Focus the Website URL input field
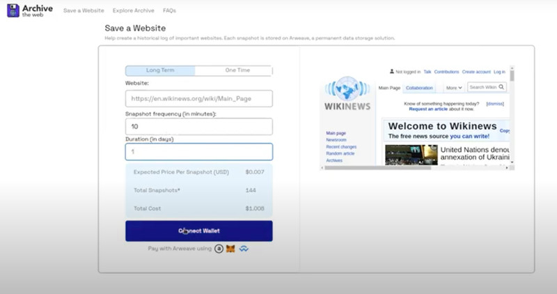557x294 pixels. click(x=199, y=98)
